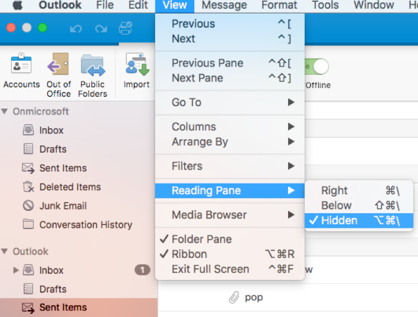
Task: Open the Apple menu
Action: pyautogui.click(x=18, y=5)
